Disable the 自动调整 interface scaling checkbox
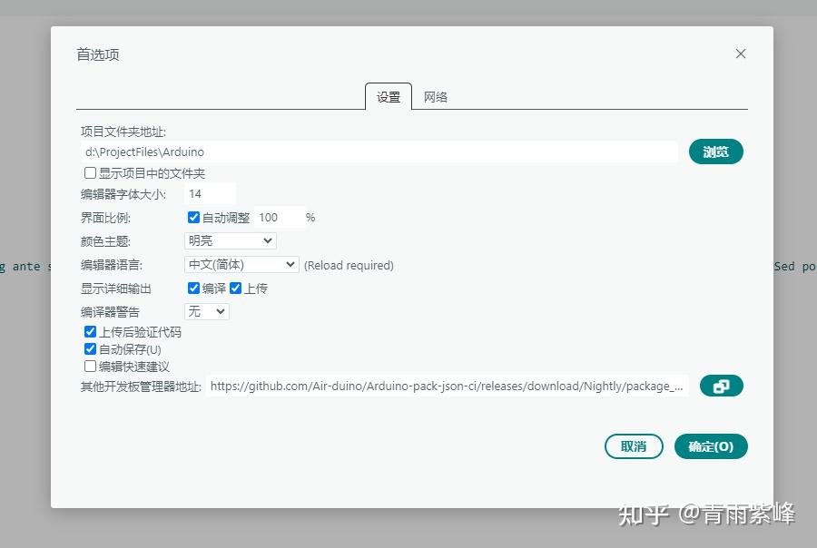This screenshot has width=817, height=548. [x=193, y=217]
